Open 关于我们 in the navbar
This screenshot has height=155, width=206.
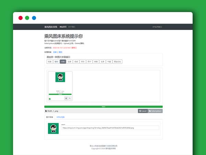point(71,27)
